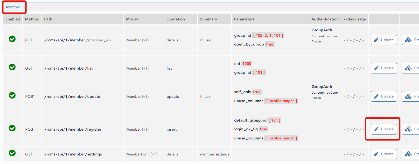Click the green enabled checkmark for /member/register
Screen dimensions: 419x164
pyautogui.click(x=12, y=128)
